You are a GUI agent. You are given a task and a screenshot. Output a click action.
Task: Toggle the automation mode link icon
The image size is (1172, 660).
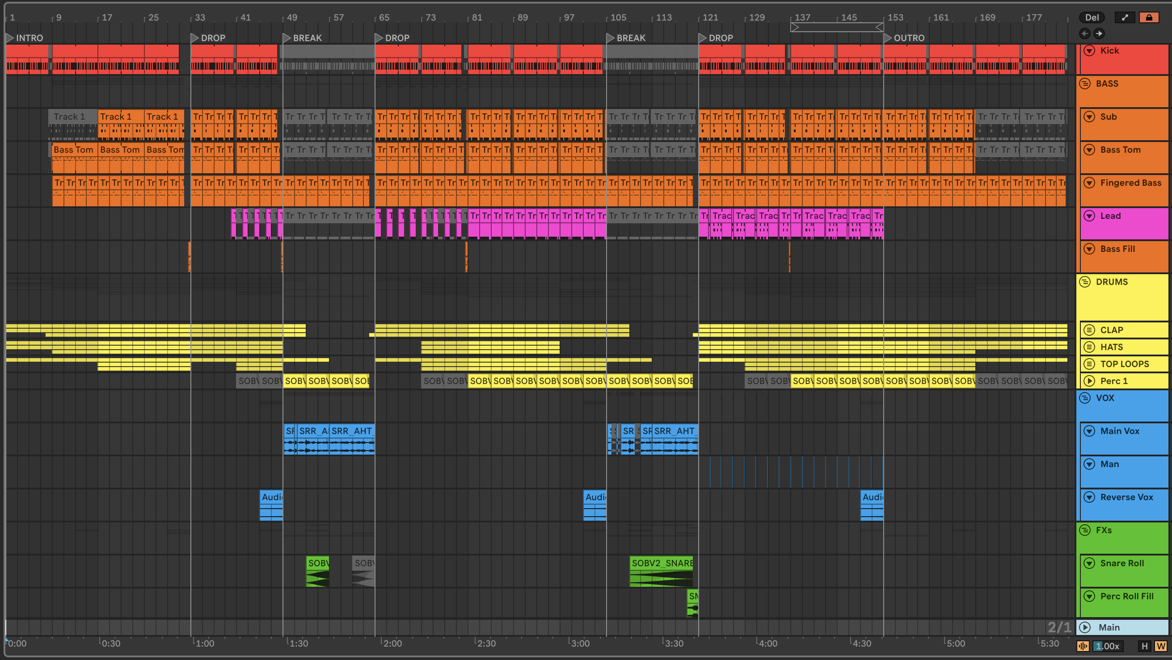pos(1125,18)
